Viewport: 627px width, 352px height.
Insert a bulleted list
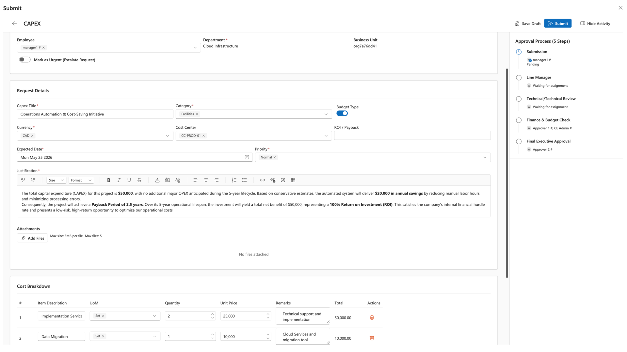coord(245,180)
